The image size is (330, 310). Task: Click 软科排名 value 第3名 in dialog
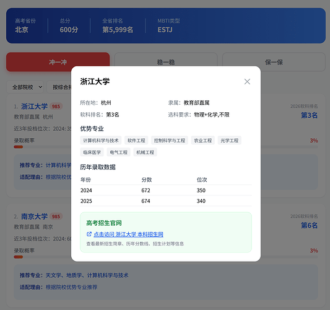point(113,115)
